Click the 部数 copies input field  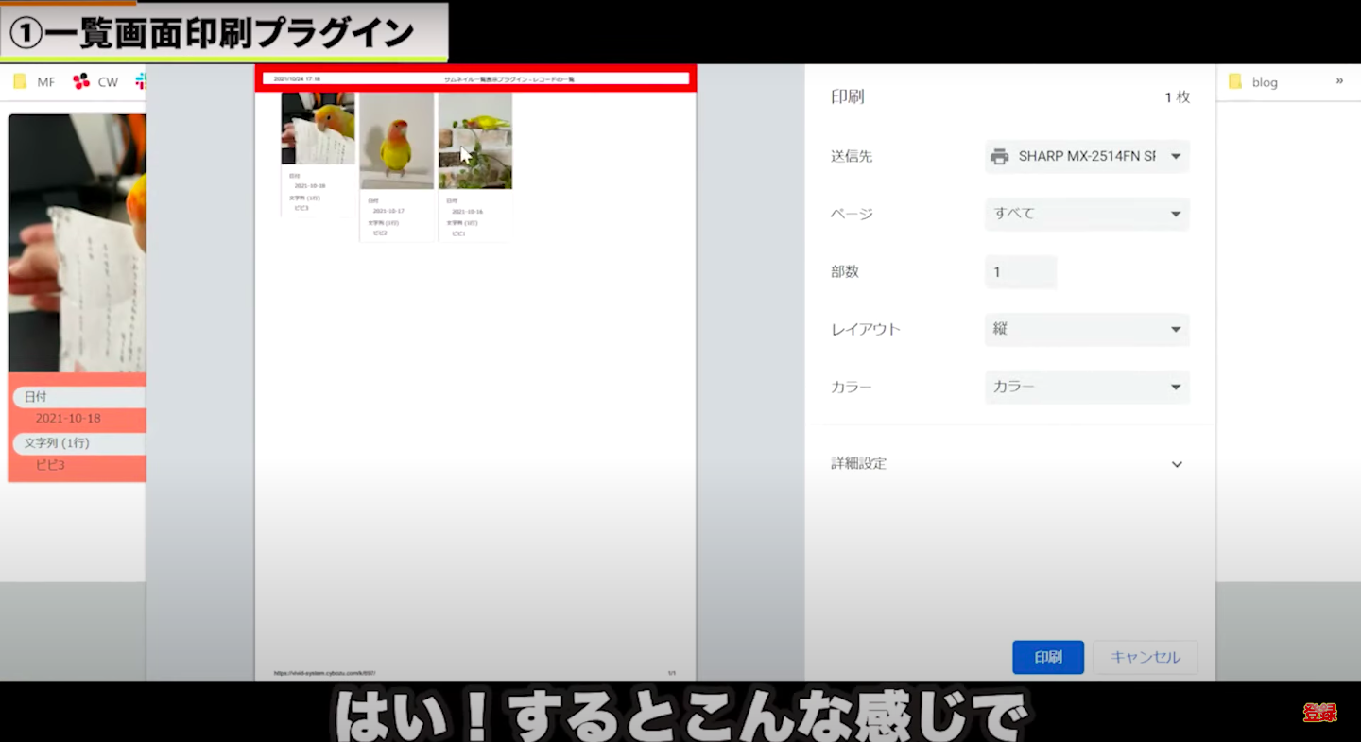pyautogui.click(x=1020, y=272)
